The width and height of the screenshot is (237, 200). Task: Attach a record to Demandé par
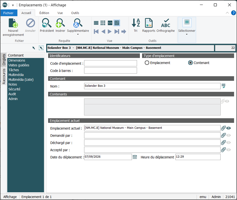(x=223, y=135)
